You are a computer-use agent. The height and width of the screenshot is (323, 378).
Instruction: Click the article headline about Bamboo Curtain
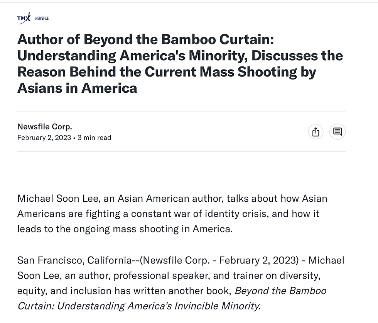coord(180,63)
